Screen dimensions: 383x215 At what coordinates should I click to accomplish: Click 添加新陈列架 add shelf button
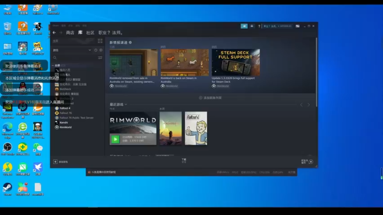210,98
